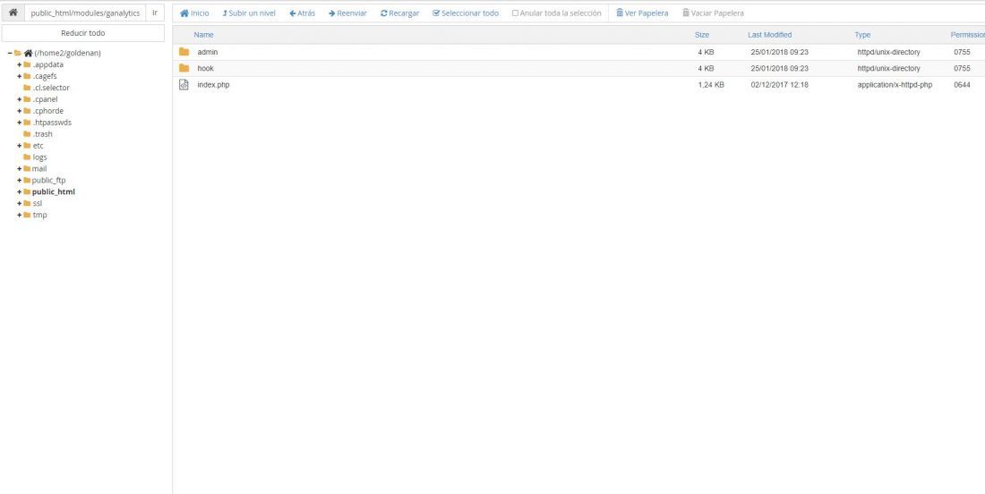Viewport: 985px width, 494px height.
Task: Click the Inicio toolbar button
Action: (x=194, y=13)
